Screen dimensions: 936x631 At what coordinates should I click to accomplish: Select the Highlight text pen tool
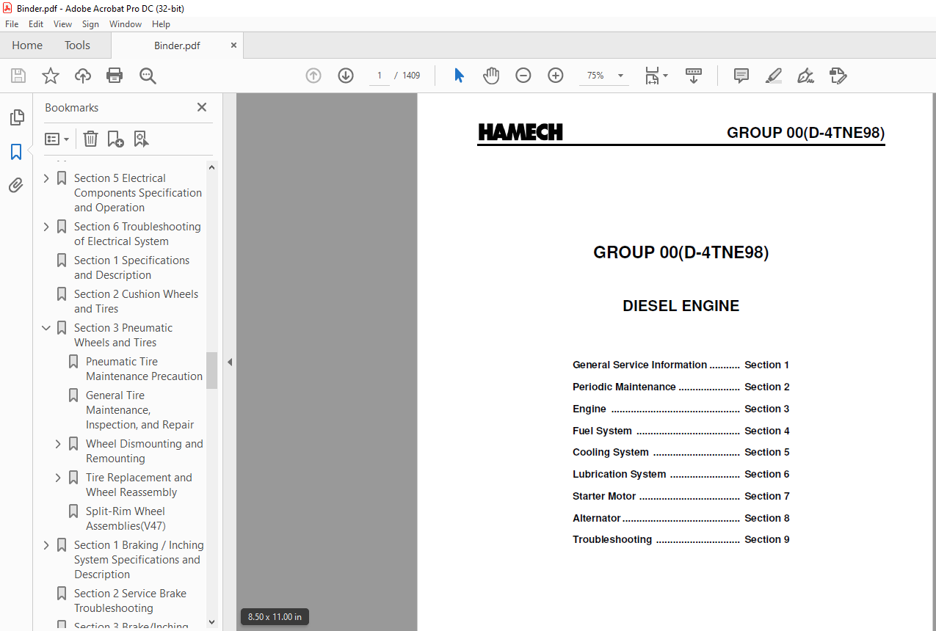(774, 76)
